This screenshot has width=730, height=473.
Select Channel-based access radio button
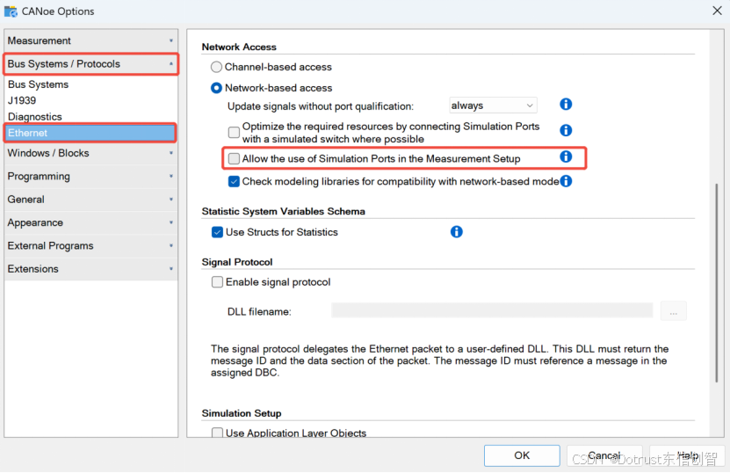click(x=216, y=67)
